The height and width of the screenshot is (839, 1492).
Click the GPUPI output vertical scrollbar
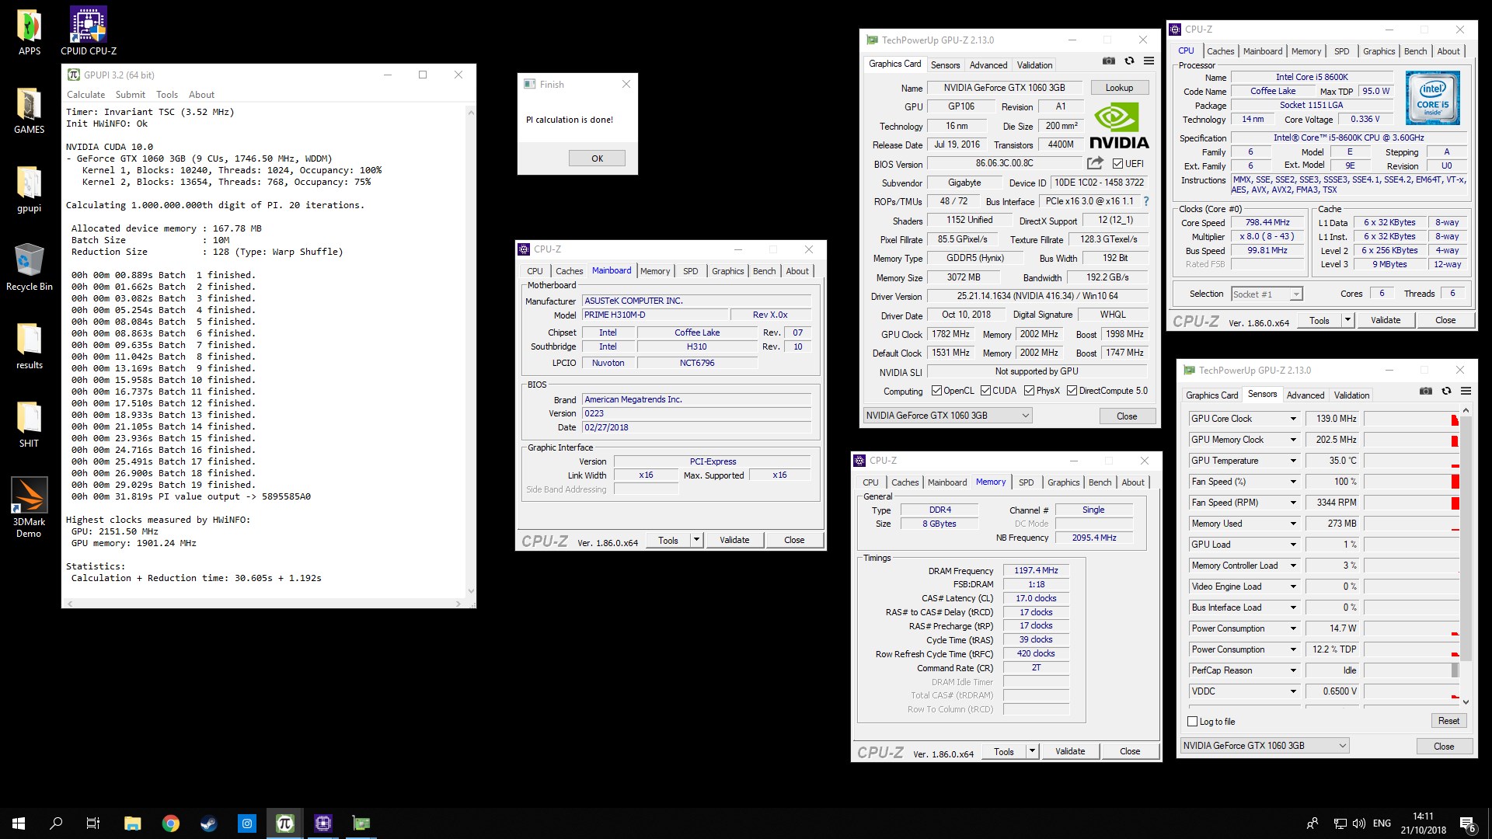point(471,352)
